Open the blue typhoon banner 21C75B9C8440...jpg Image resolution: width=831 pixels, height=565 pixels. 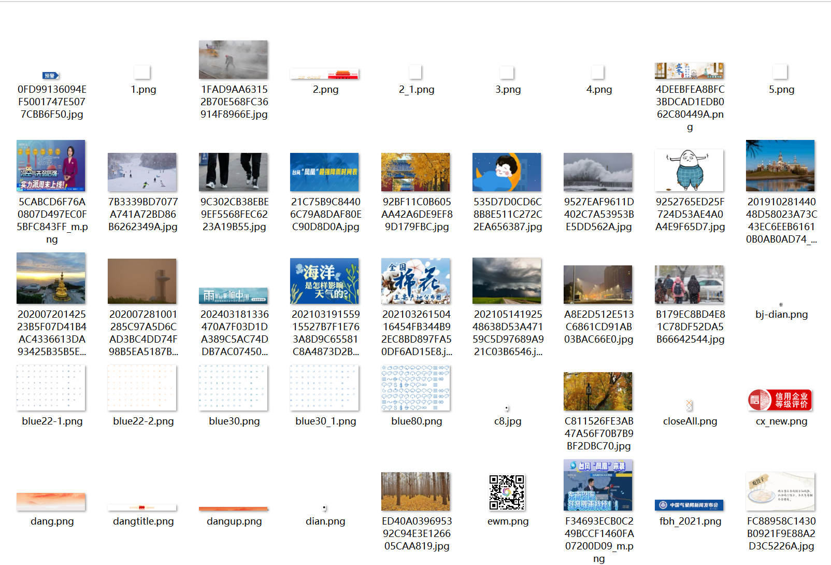[324, 172]
